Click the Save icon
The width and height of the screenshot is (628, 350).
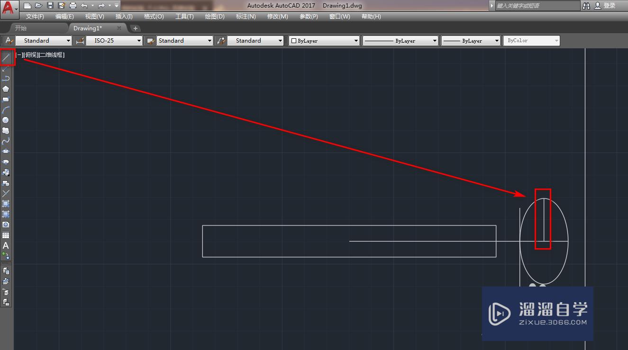click(50, 6)
